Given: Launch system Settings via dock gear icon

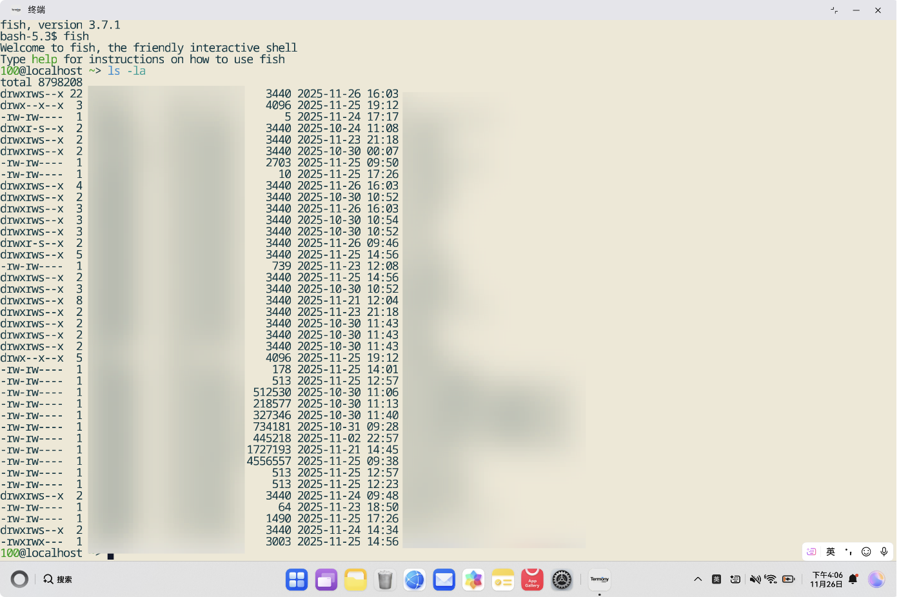Looking at the screenshot, I should point(562,579).
